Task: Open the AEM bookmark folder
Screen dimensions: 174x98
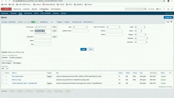Action: 4,4
